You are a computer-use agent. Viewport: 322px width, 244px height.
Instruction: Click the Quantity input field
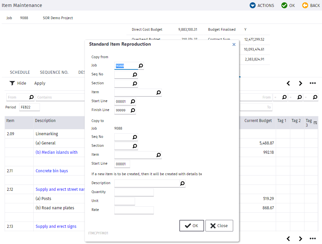pyautogui.click(x=134, y=192)
